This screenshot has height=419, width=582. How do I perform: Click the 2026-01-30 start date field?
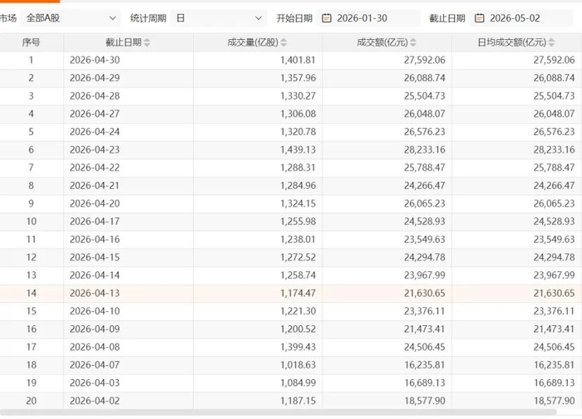[x=368, y=17]
